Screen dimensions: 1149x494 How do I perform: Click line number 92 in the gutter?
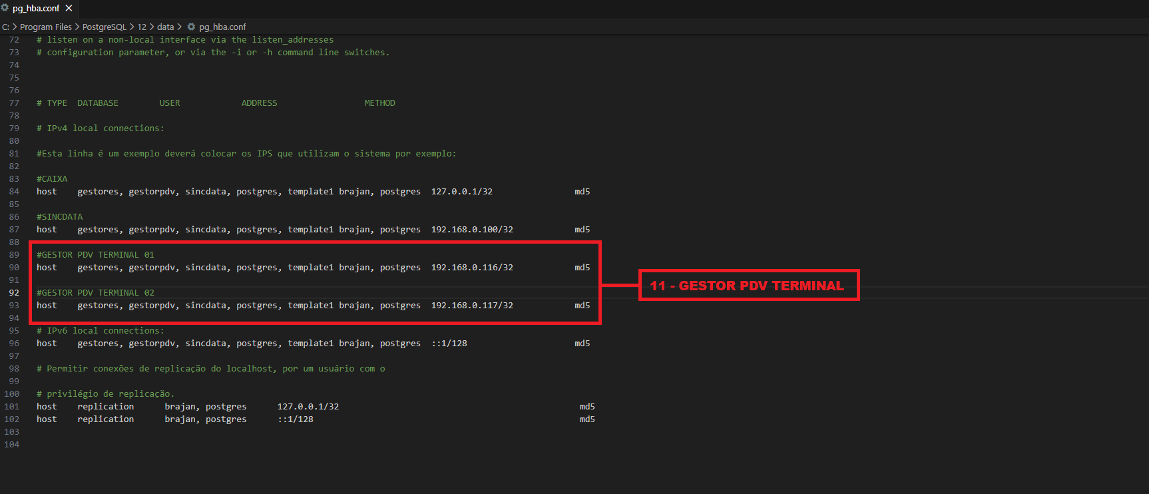[14, 293]
